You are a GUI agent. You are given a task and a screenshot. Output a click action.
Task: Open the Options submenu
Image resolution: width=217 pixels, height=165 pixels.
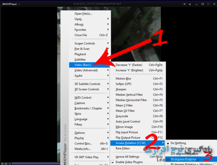[x=90, y=133]
